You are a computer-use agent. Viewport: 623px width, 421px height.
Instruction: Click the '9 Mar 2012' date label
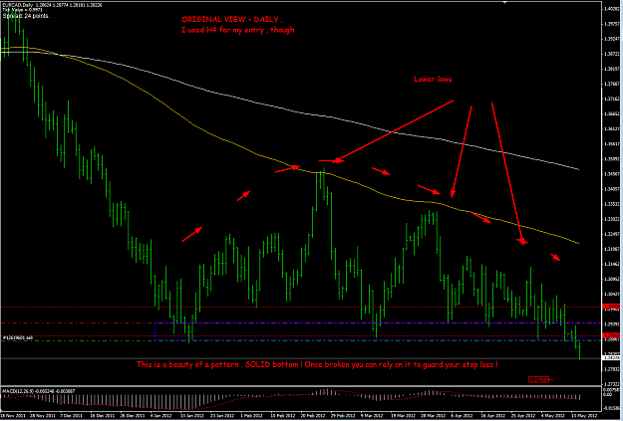click(372, 415)
